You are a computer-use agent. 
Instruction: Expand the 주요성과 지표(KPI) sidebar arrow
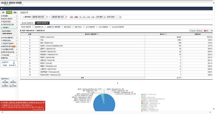pyautogui.click(x=17, y=44)
